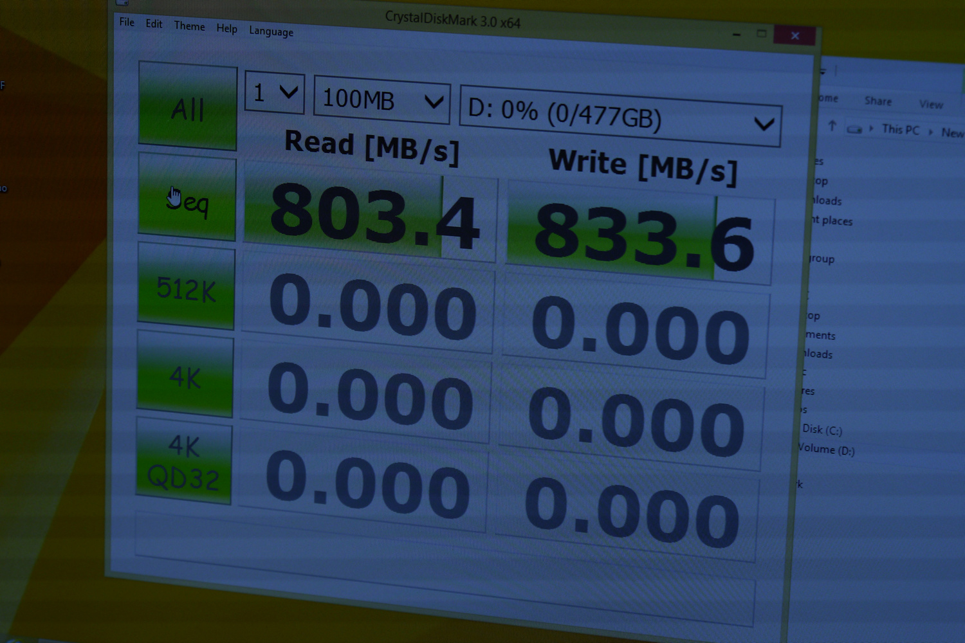Screen dimensions: 965x643
Task: Click the 512K write result 0.000
Action: click(x=636, y=325)
